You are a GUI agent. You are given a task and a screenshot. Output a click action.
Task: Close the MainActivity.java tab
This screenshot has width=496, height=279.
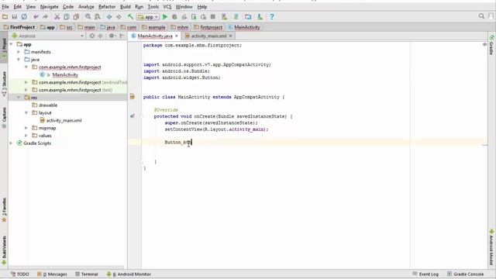tap(177, 36)
